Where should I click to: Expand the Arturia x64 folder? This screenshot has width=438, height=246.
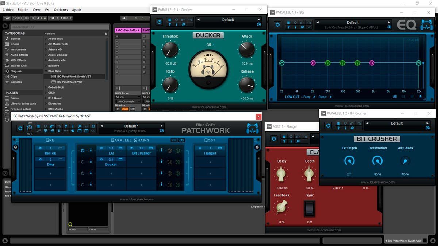[46, 50]
